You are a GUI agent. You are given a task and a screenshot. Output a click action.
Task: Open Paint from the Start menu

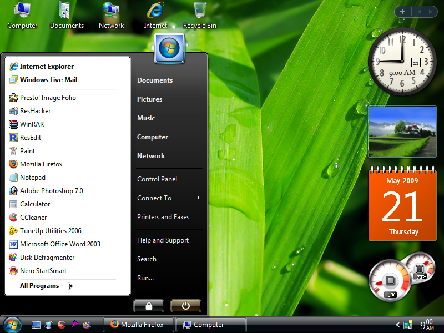tap(67, 151)
